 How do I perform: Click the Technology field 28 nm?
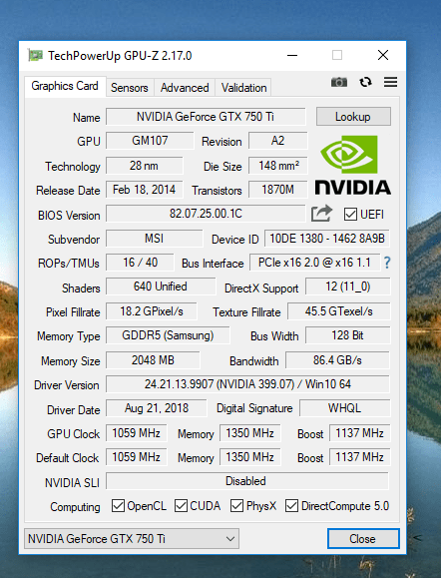tap(144, 166)
